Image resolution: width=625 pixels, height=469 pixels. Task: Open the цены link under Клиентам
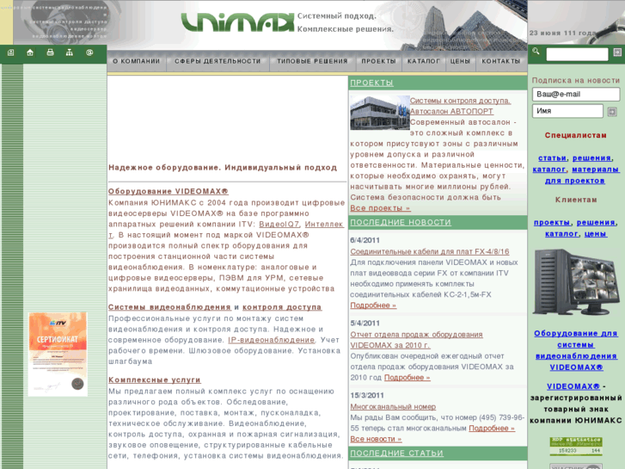[596, 233]
